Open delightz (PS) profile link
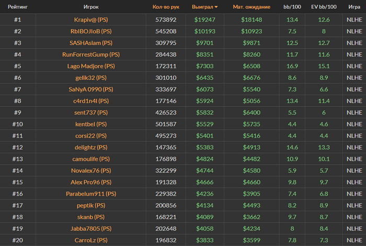Screen dimensions: 366x246 (91, 147)
